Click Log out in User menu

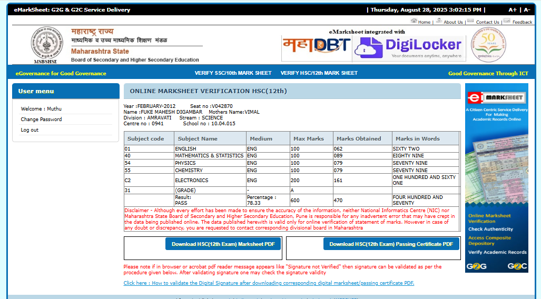tap(29, 130)
